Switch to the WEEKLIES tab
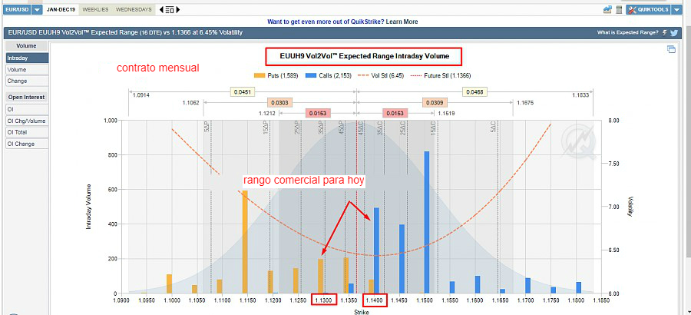 pos(95,9)
